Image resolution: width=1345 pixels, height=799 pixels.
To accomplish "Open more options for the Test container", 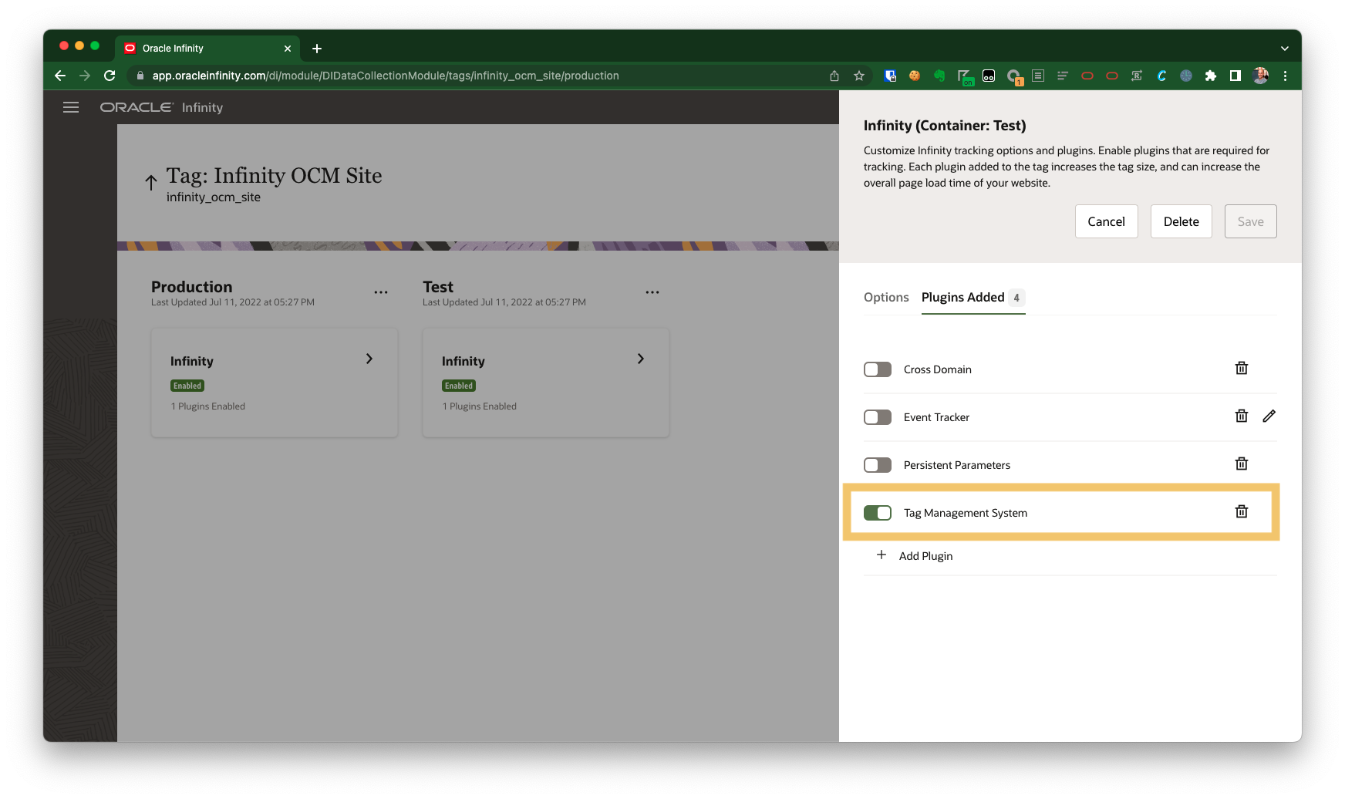I will click(652, 292).
